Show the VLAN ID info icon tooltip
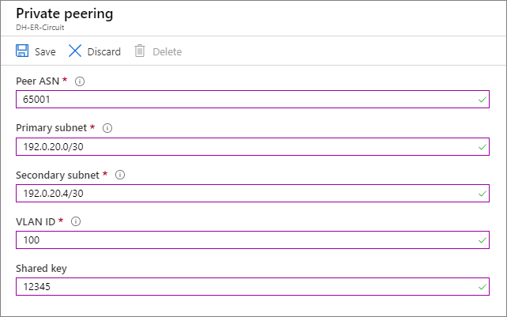This screenshot has width=507, height=317. [74, 221]
